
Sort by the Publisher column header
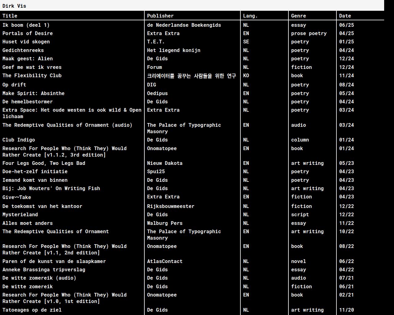[160, 16]
